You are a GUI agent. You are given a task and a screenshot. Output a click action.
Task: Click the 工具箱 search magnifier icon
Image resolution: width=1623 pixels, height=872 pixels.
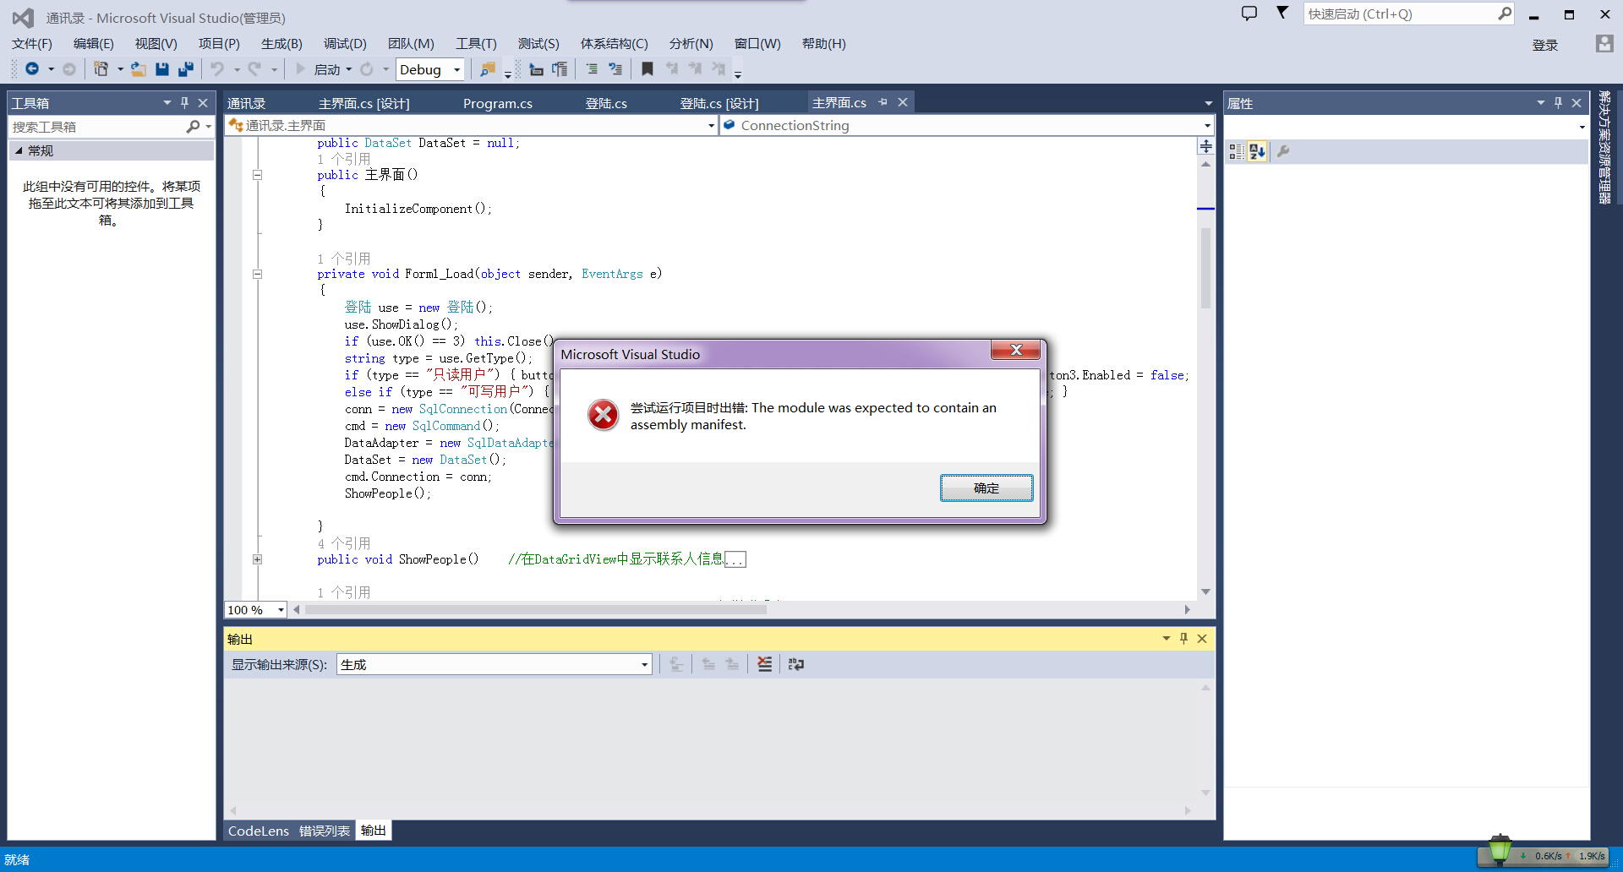tap(193, 127)
